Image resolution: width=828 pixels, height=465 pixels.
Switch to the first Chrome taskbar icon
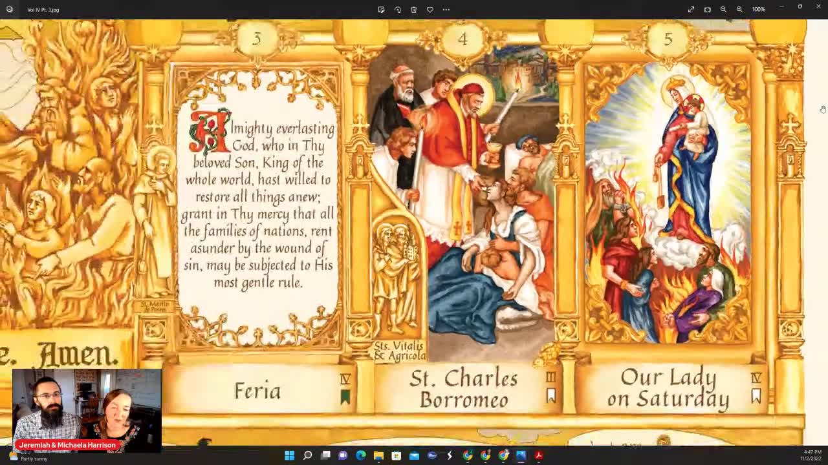(x=468, y=455)
